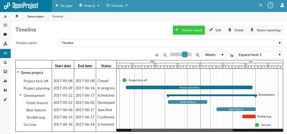Click the red Terrible bug bar
The height and width of the screenshot is (134, 287).
[249, 116]
